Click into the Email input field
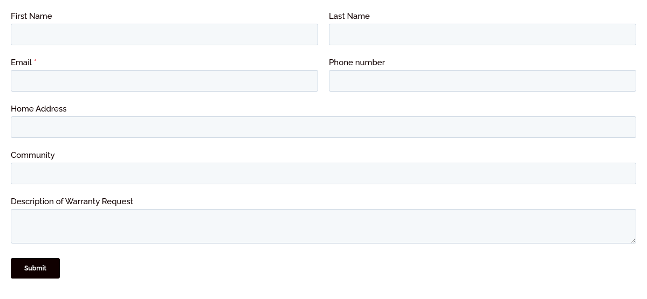The width and height of the screenshot is (647, 299). point(164,81)
